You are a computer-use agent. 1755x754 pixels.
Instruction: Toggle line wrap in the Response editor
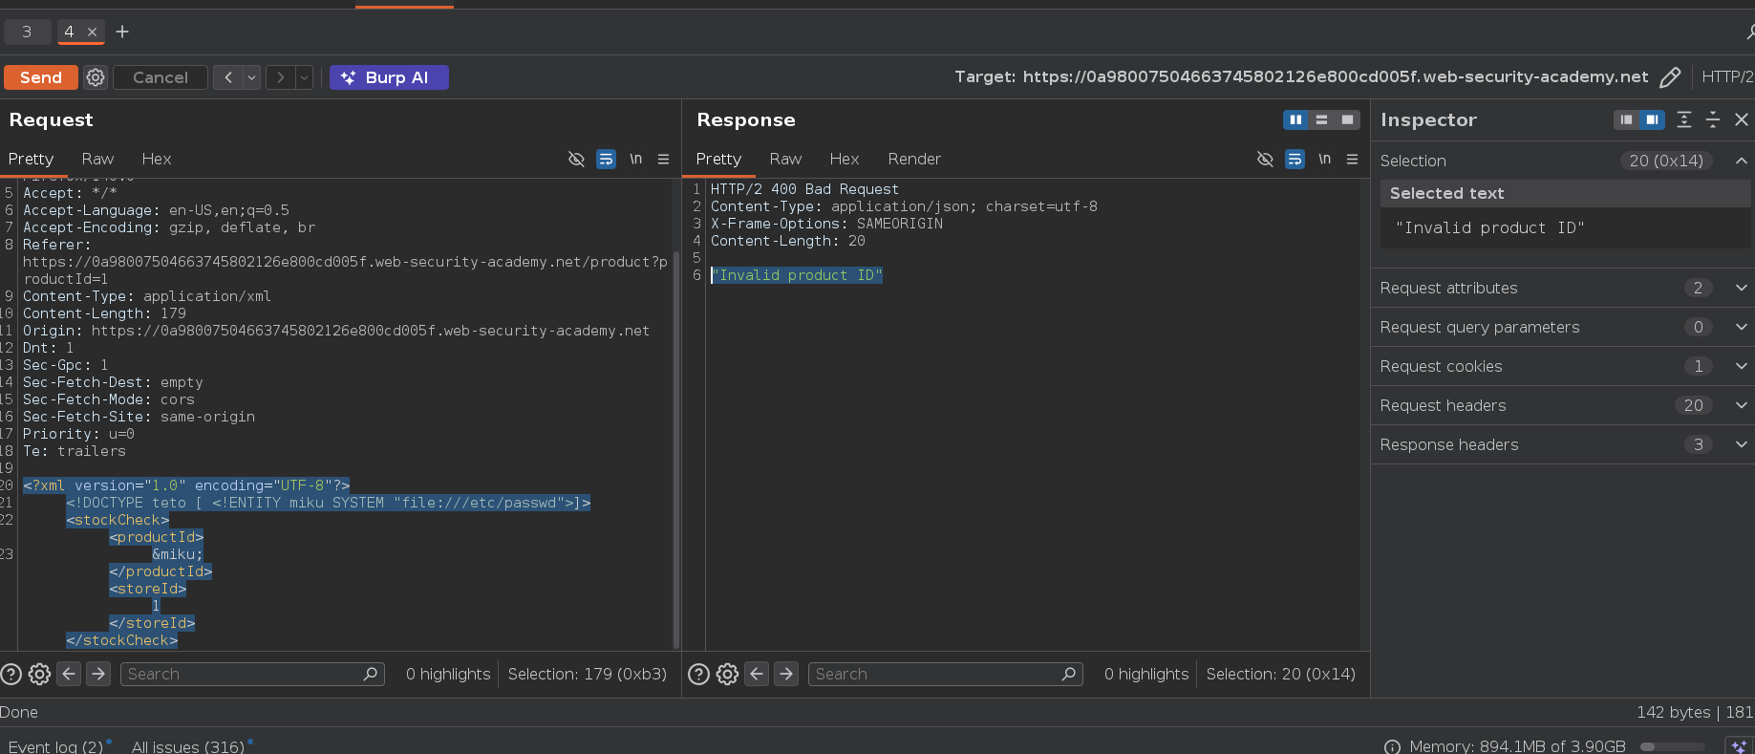click(x=1295, y=159)
